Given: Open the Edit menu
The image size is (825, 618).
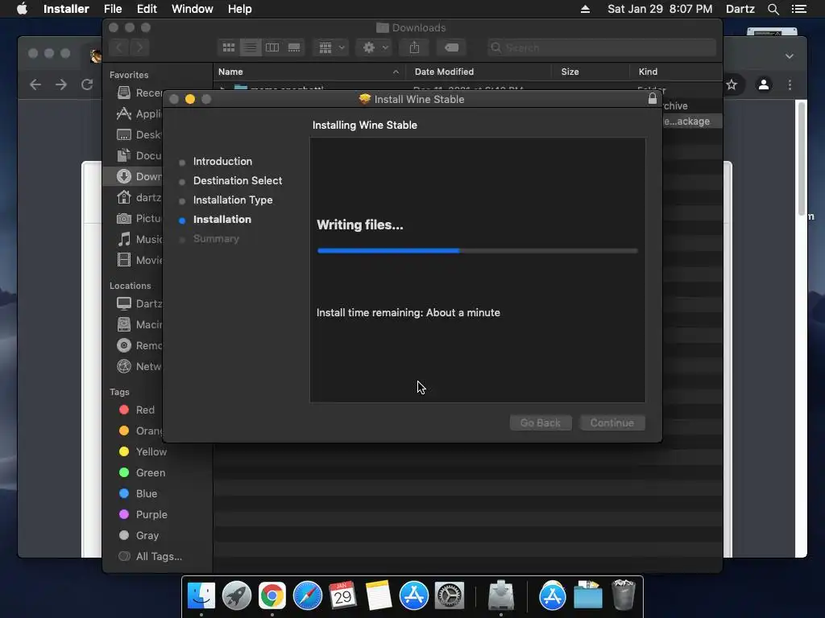Looking at the screenshot, I should coord(147,9).
